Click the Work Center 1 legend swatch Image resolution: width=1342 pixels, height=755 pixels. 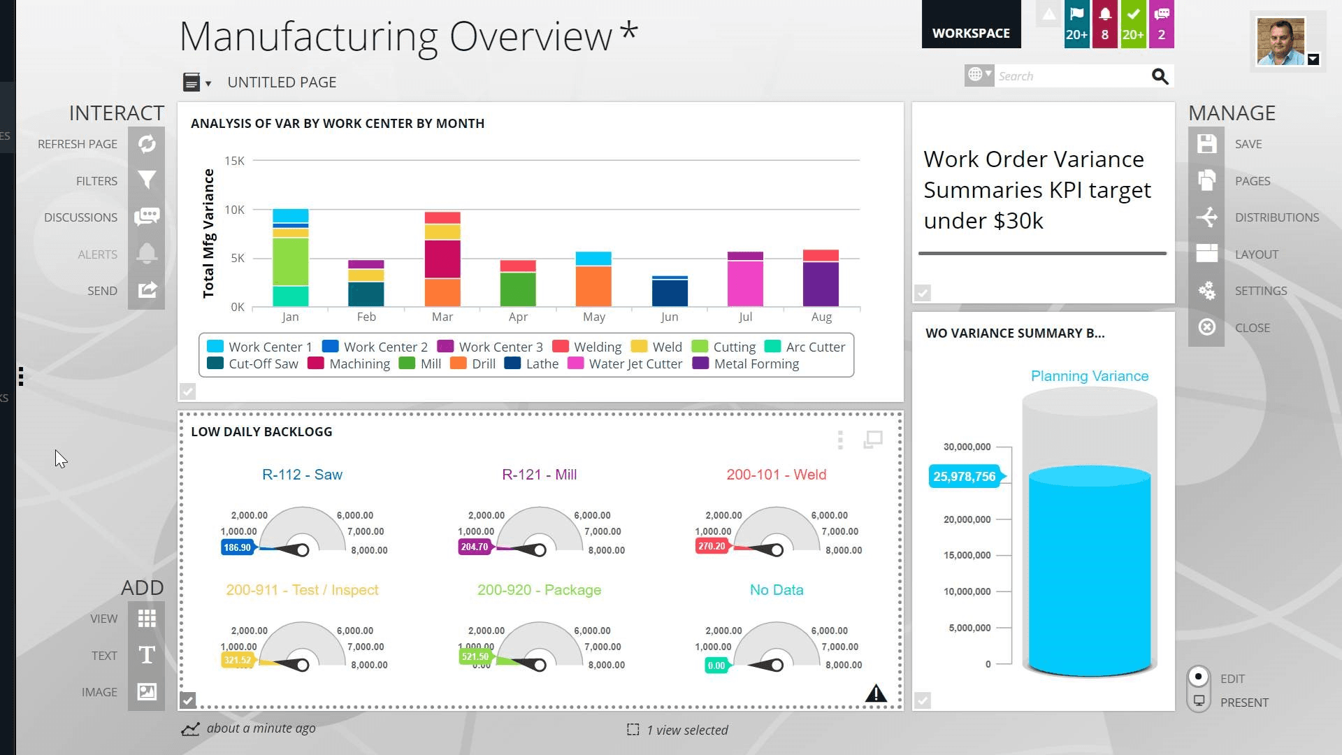coord(215,346)
